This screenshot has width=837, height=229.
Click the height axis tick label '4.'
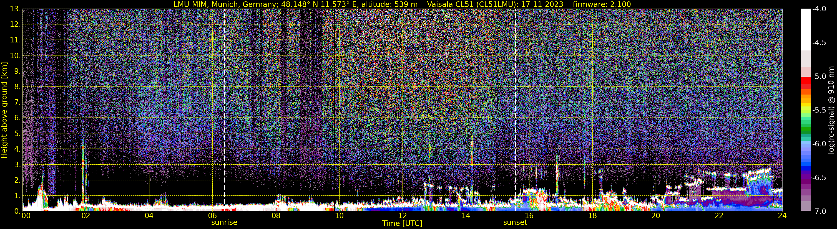[x=17, y=149]
